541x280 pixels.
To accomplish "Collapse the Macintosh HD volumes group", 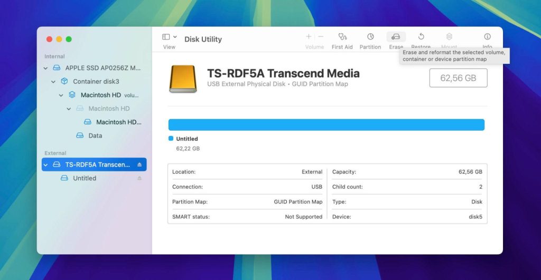I will pos(61,95).
